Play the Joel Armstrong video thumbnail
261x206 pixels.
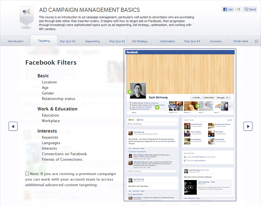pyautogui.click(x=190, y=187)
